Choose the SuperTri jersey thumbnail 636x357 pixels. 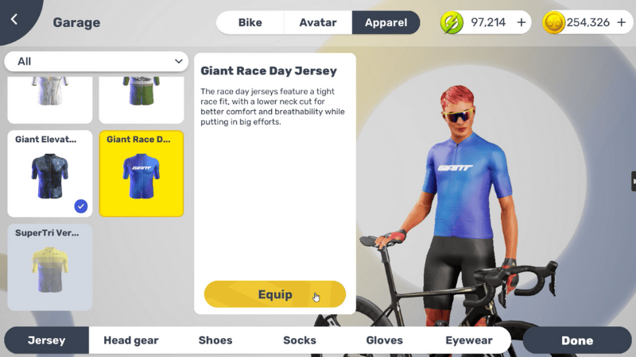click(50, 267)
